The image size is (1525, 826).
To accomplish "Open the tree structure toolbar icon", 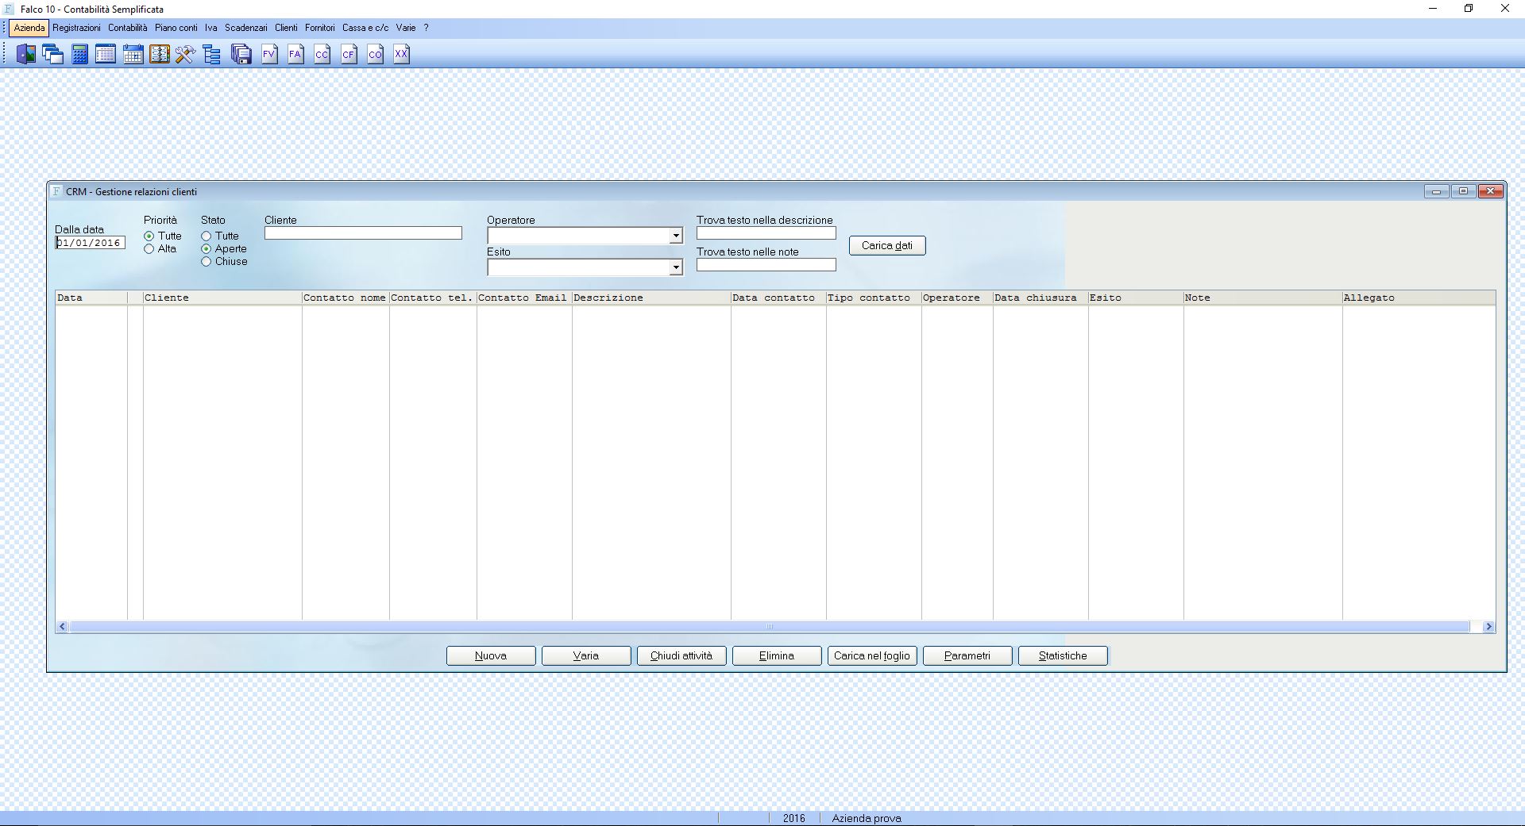I will [x=212, y=54].
